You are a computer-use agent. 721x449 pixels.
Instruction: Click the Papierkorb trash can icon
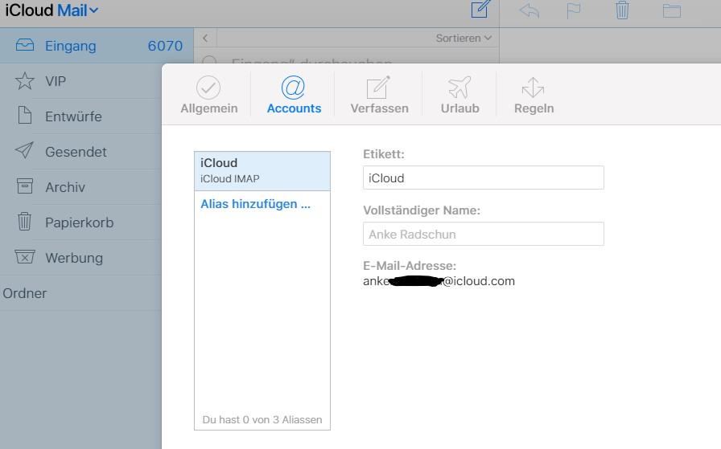tap(24, 221)
